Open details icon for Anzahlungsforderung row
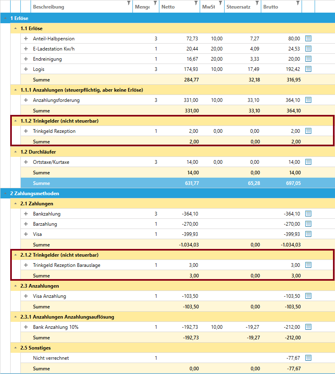The height and width of the screenshot is (374, 335). coord(308,100)
